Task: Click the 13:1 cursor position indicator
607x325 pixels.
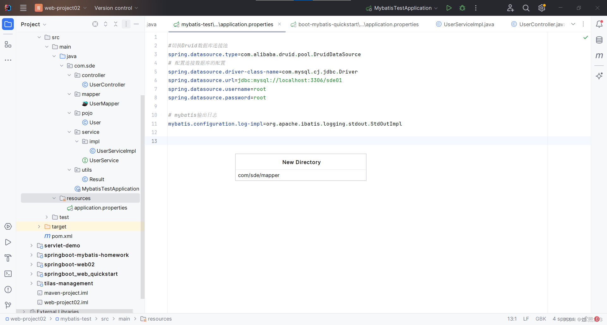Action: [x=512, y=319]
